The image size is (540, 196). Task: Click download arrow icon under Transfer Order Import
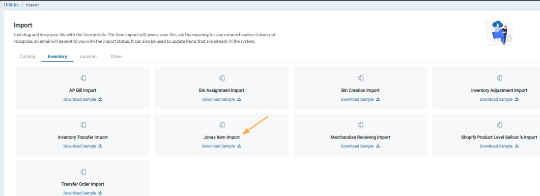[101, 193]
